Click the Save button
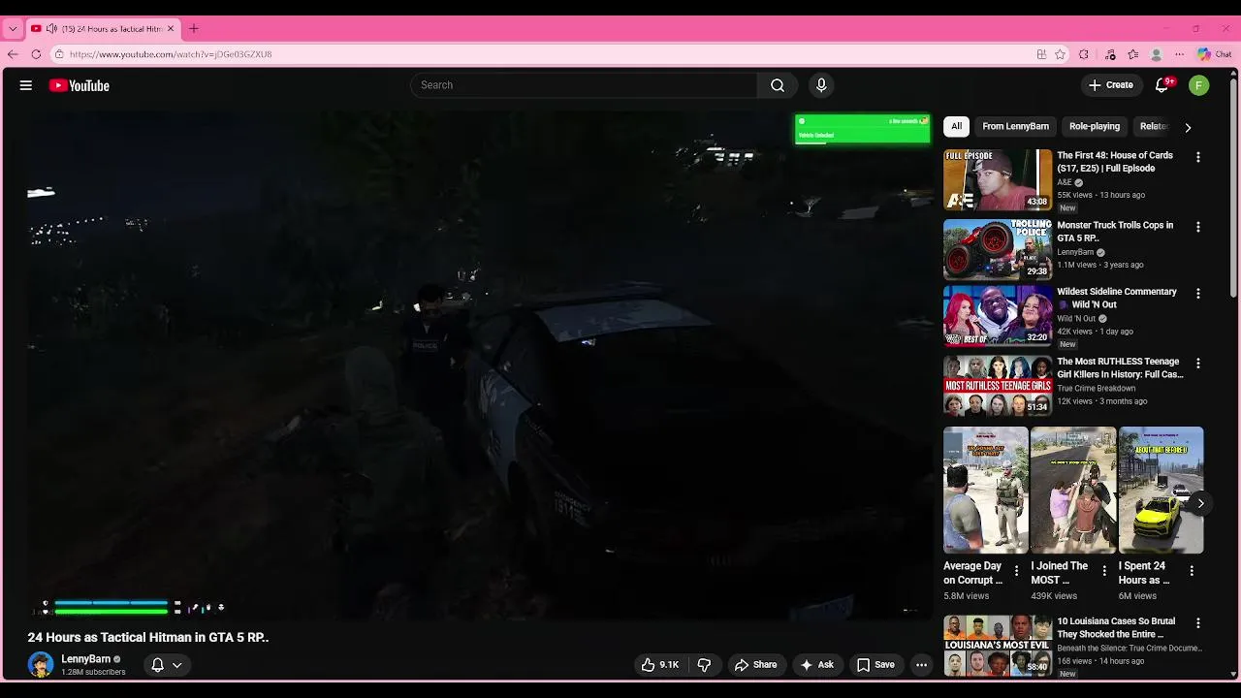The width and height of the screenshot is (1241, 698). coord(875,665)
